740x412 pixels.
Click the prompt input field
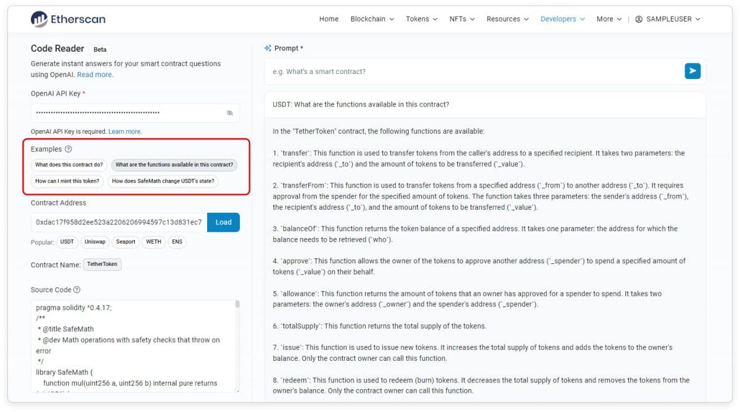pyautogui.click(x=474, y=72)
